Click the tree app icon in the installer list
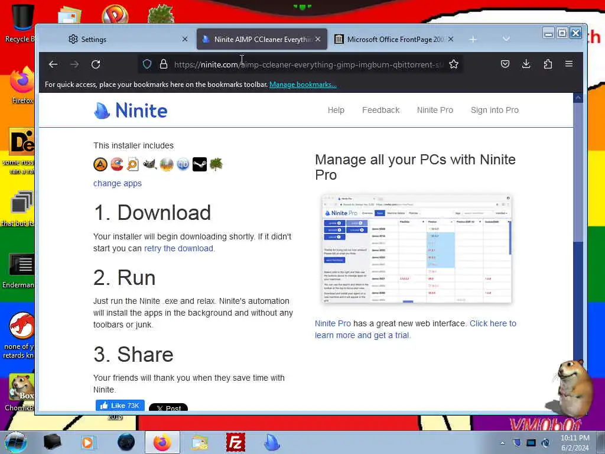605x454 pixels. tap(216, 164)
